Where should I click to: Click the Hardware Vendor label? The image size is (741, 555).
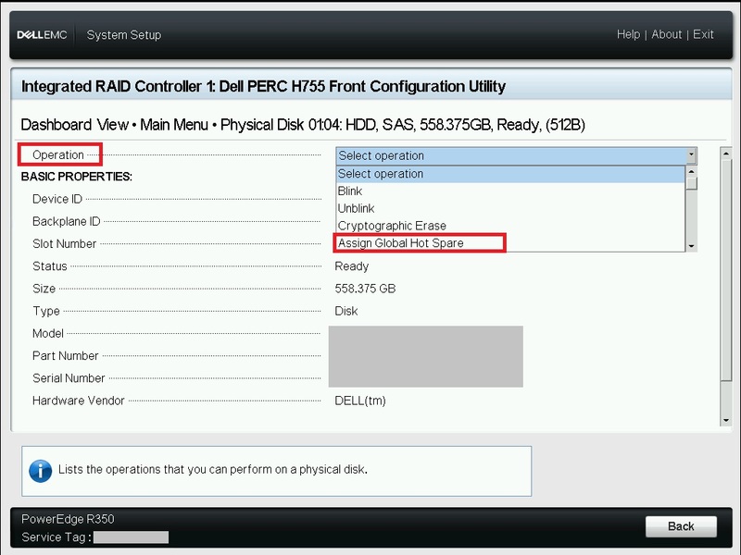[78, 401]
